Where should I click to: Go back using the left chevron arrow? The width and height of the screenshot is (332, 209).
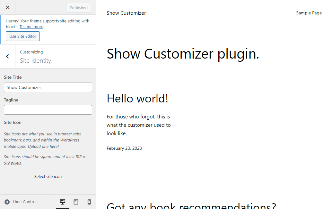pos(8,56)
